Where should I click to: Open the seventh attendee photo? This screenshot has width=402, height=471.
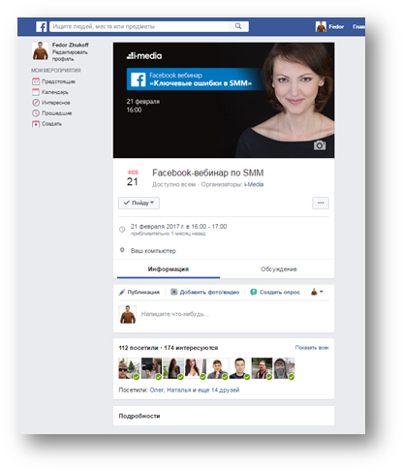(262, 368)
